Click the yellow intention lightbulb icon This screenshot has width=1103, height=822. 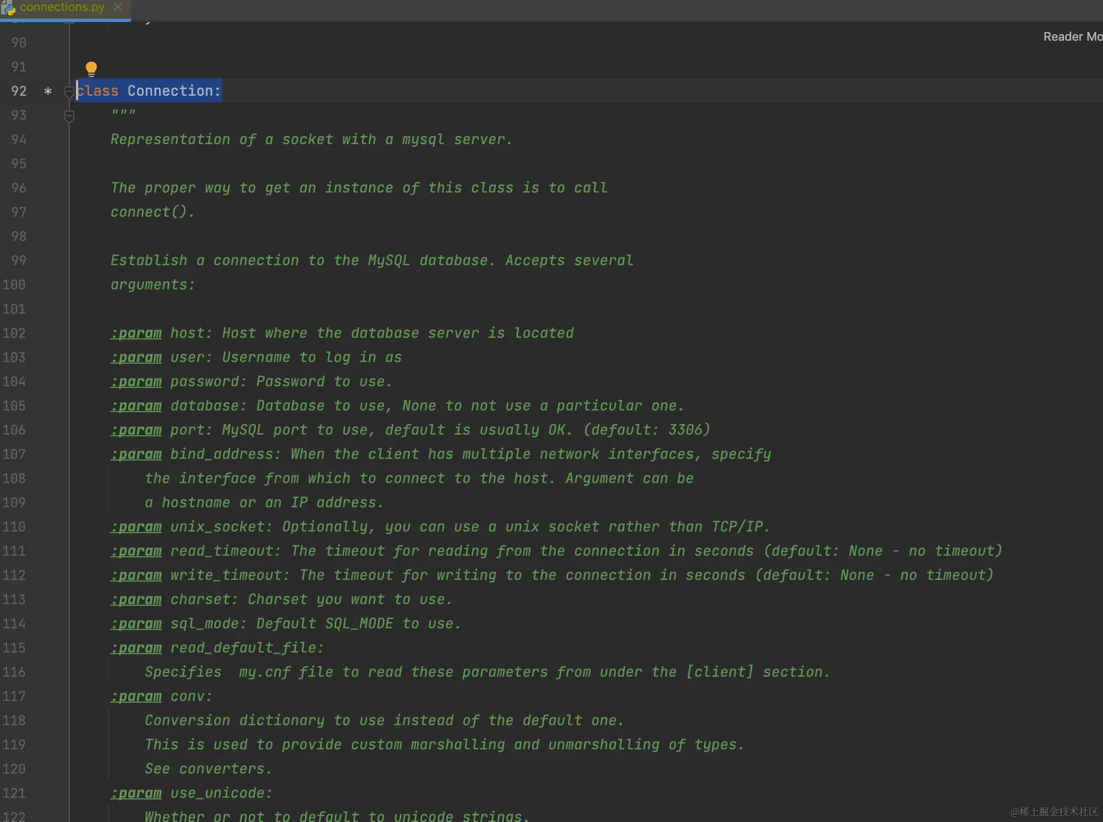(91, 69)
